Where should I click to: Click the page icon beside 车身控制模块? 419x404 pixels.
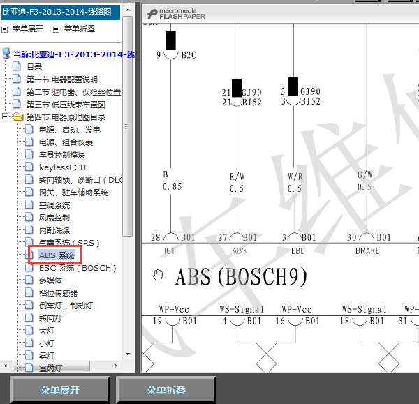[x=29, y=154]
